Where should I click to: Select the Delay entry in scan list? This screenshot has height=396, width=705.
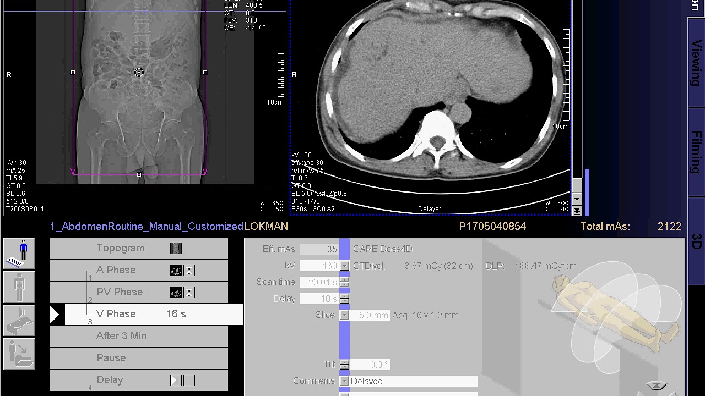(139, 380)
